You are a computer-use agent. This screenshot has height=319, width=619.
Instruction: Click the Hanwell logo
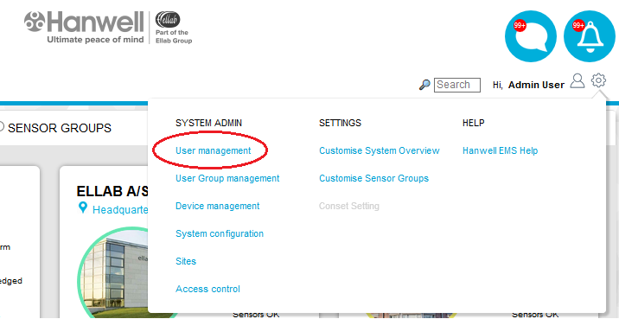coord(84,27)
